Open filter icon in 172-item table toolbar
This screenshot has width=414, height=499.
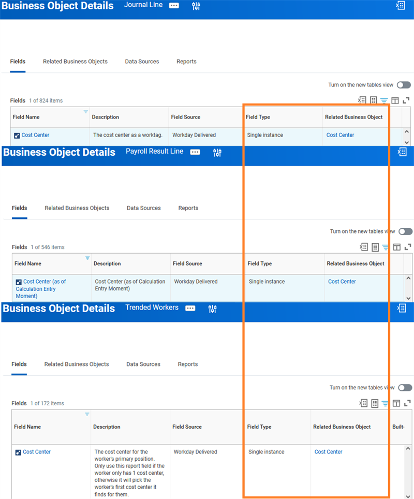click(x=385, y=404)
